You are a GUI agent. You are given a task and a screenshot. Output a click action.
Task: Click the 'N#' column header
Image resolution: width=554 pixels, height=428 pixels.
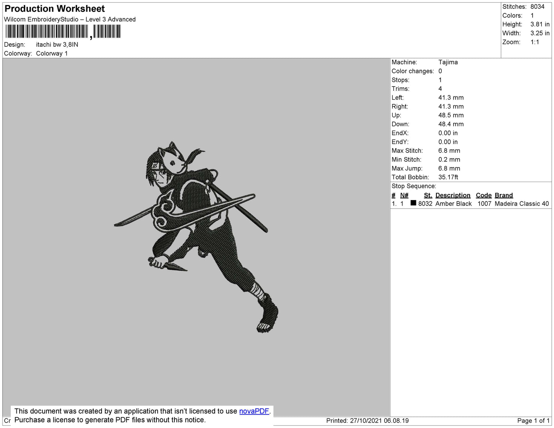pyautogui.click(x=404, y=195)
